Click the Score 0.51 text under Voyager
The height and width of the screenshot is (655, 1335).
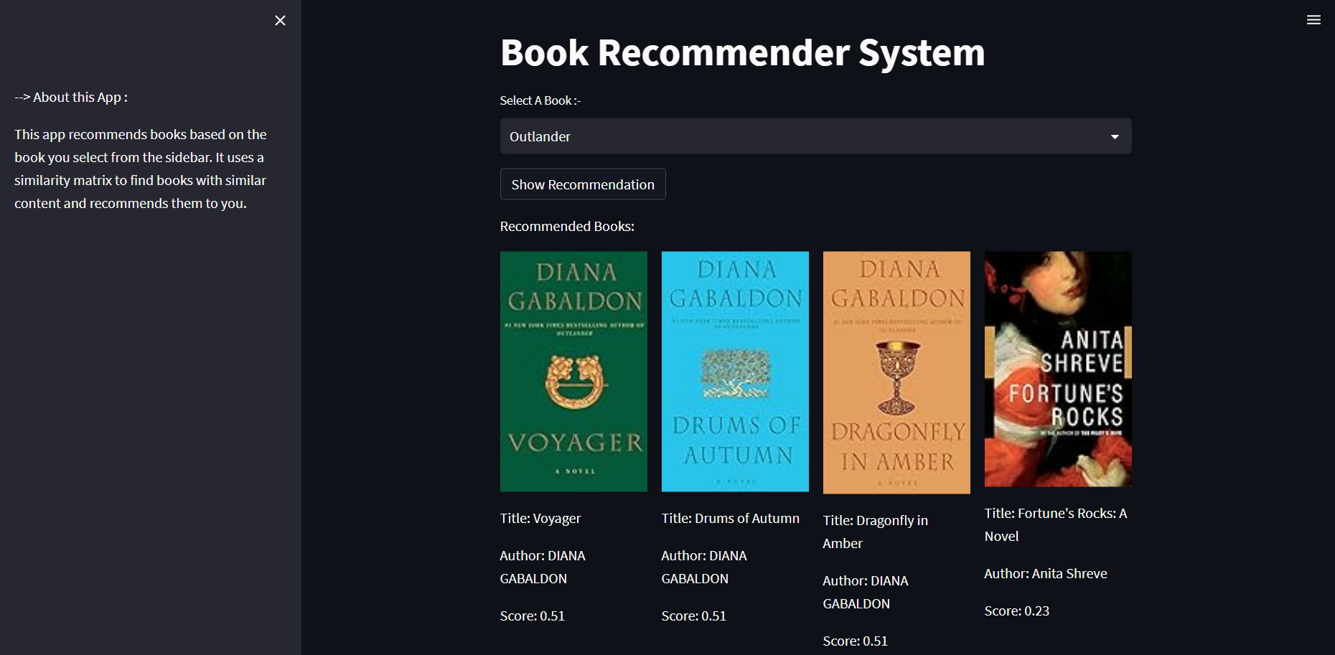point(532,616)
